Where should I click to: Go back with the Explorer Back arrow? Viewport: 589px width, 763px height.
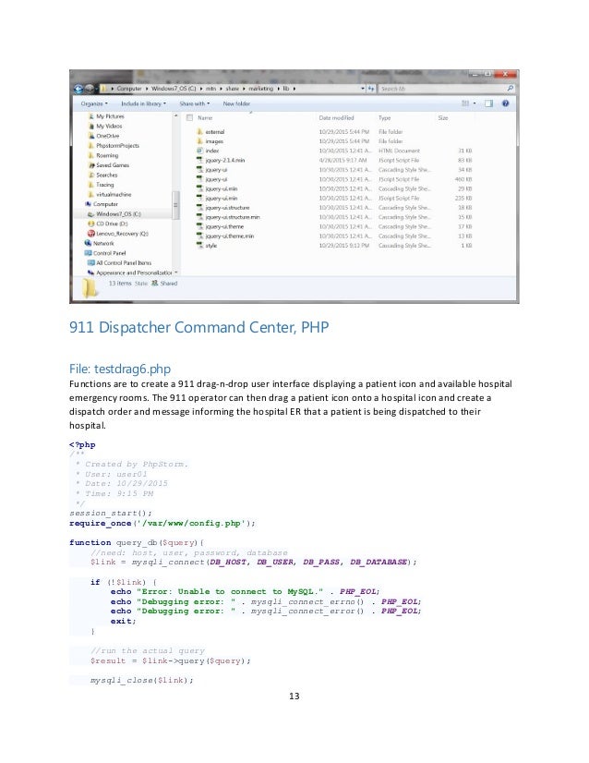pyautogui.click(x=78, y=89)
